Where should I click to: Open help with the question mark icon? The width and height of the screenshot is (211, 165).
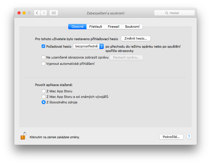[x=189, y=136]
